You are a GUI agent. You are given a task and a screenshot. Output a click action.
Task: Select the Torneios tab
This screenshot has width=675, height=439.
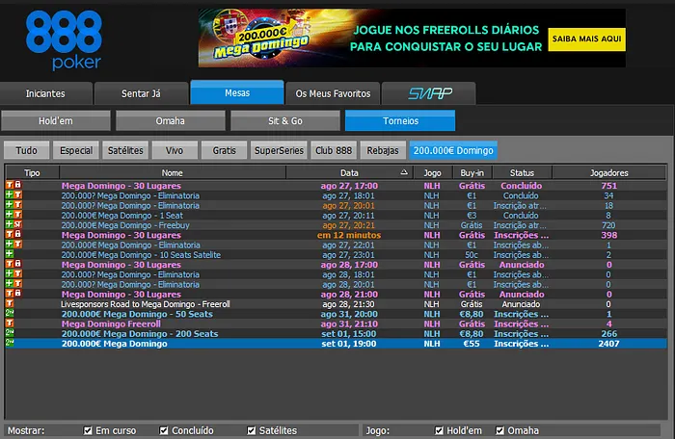(400, 120)
